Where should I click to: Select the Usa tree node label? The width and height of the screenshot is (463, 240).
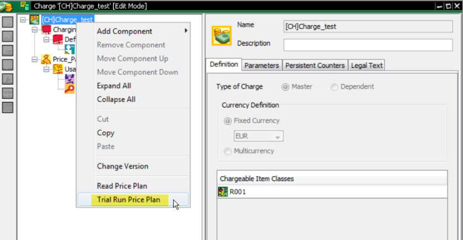click(70, 69)
